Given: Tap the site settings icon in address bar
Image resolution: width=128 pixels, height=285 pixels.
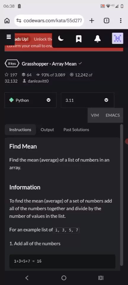Looking at the screenshot, I should 19,21.
